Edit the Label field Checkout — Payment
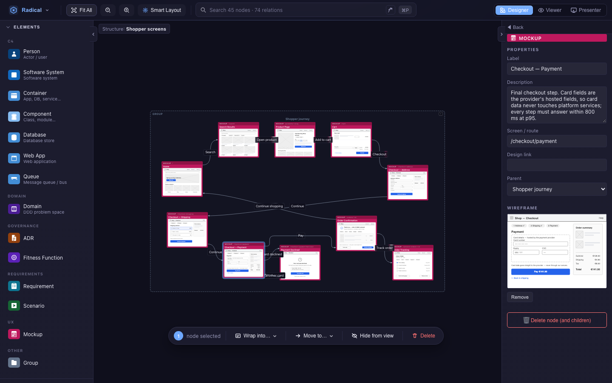Screen dimensions: 612x383 coord(557,69)
